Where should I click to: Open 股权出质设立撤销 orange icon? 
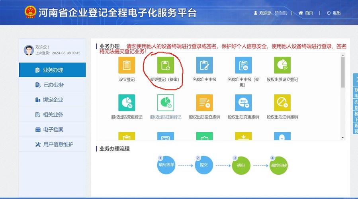click(205, 103)
